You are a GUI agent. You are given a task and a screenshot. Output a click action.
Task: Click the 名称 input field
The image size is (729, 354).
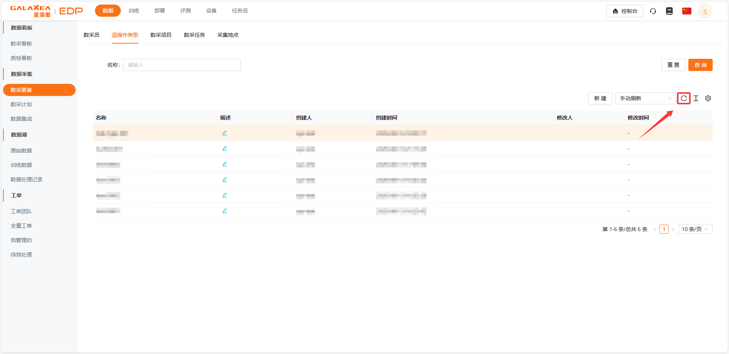182,65
